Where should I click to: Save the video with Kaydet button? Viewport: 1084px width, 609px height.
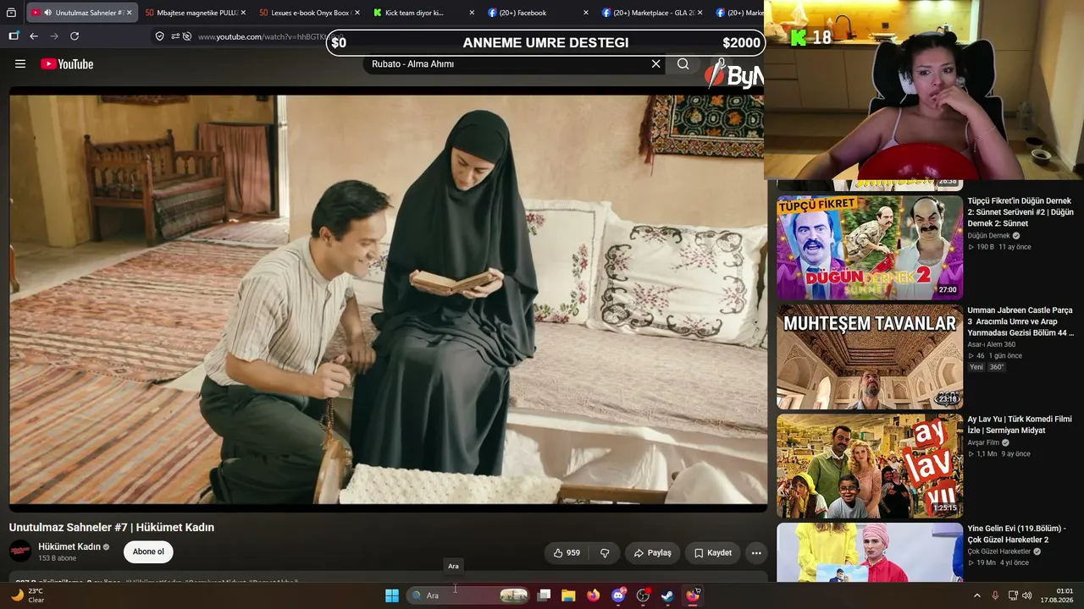pyautogui.click(x=712, y=553)
